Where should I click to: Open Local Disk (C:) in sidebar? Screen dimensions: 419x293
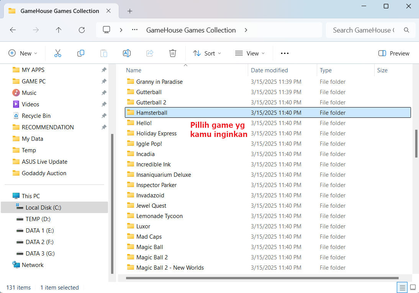pos(43,208)
